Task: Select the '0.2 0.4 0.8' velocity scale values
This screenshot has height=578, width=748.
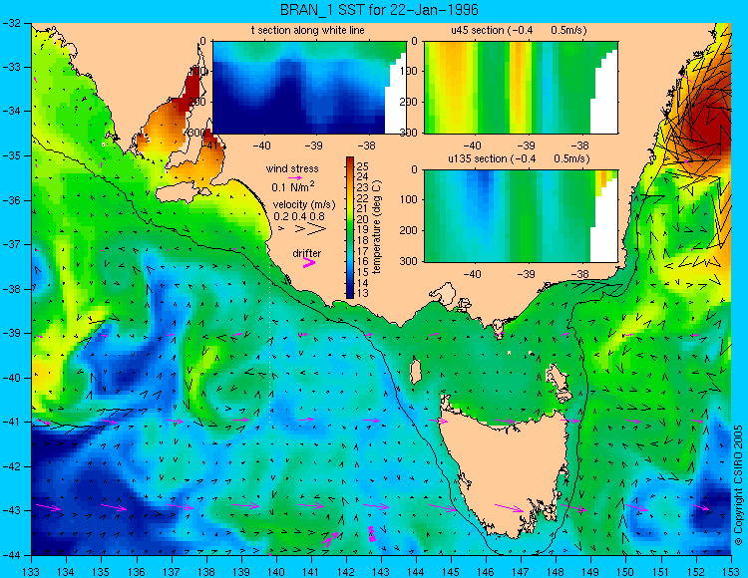Action: tap(298, 216)
